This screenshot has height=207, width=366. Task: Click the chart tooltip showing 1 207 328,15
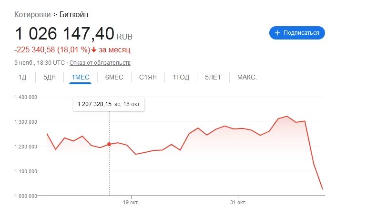click(109, 104)
